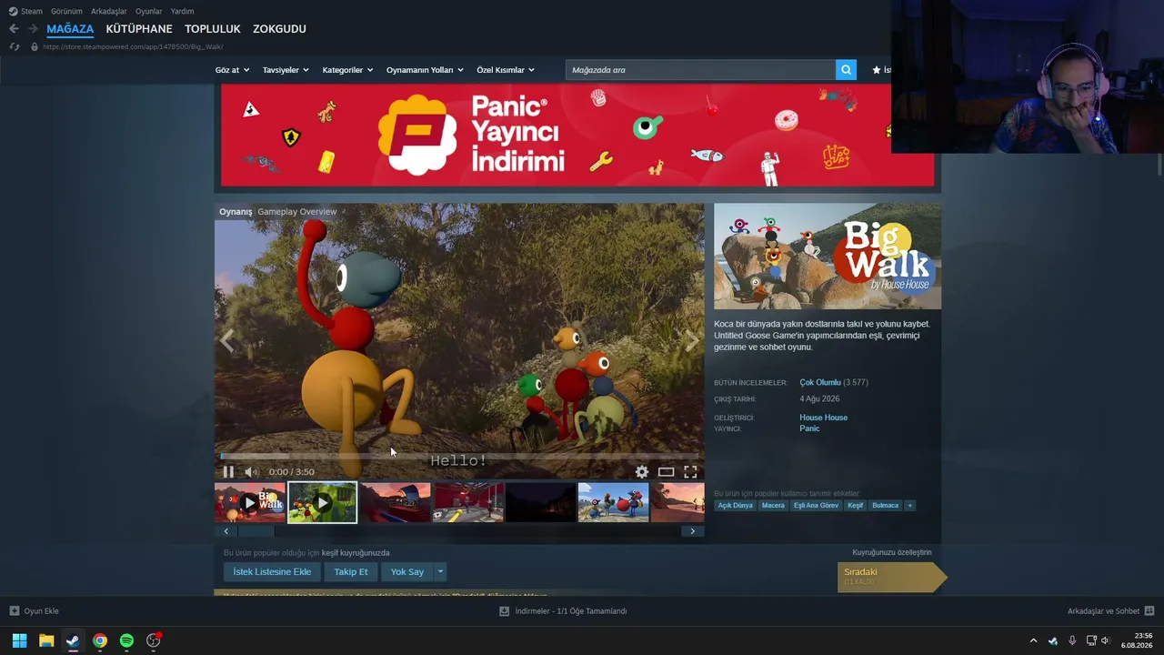
Task: Click the media strip horizontal scrollbar handle
Action: click(x=256, y=531)
